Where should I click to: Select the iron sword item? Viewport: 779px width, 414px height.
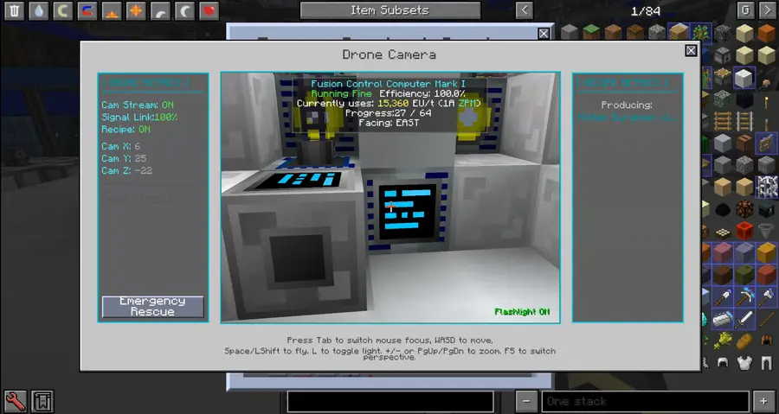tap(744, 319)
